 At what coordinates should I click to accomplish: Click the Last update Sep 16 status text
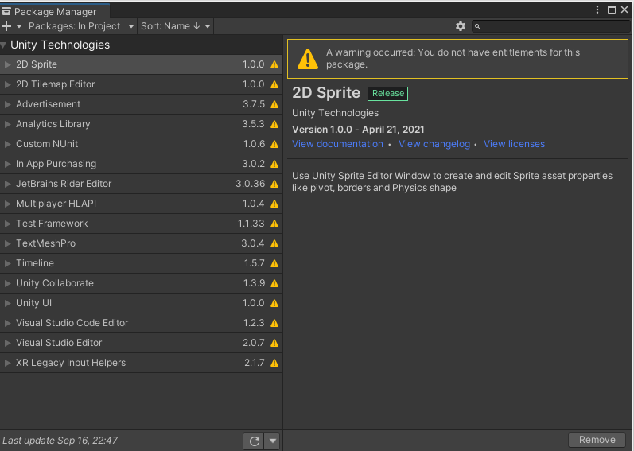[60, 441]
